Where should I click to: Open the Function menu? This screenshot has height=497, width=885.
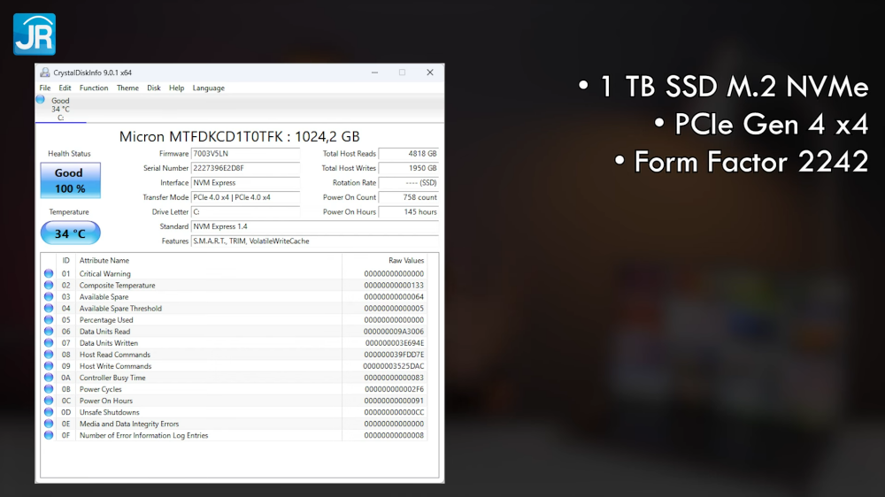(x=94, y=88)
